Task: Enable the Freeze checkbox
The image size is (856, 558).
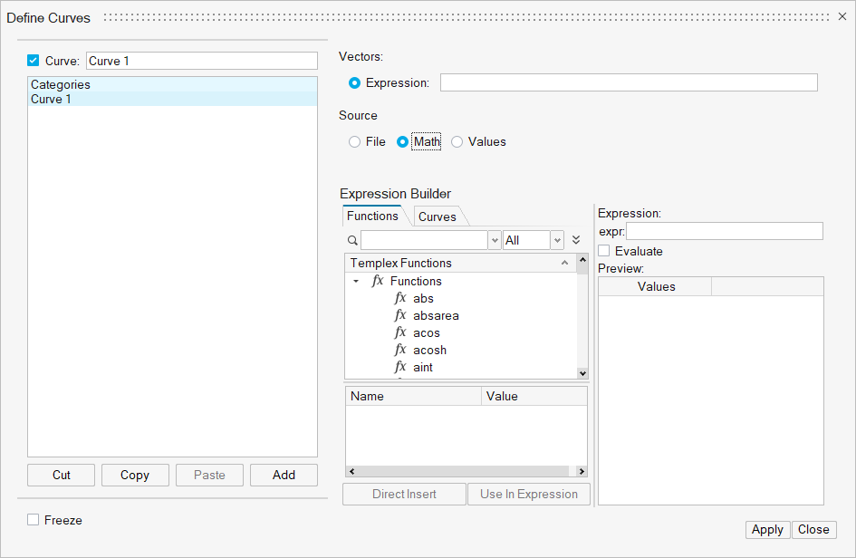Action: click(34, 520)
